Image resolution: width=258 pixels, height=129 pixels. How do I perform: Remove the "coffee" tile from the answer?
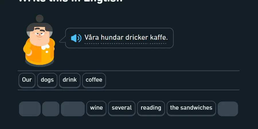coord(94,80)
